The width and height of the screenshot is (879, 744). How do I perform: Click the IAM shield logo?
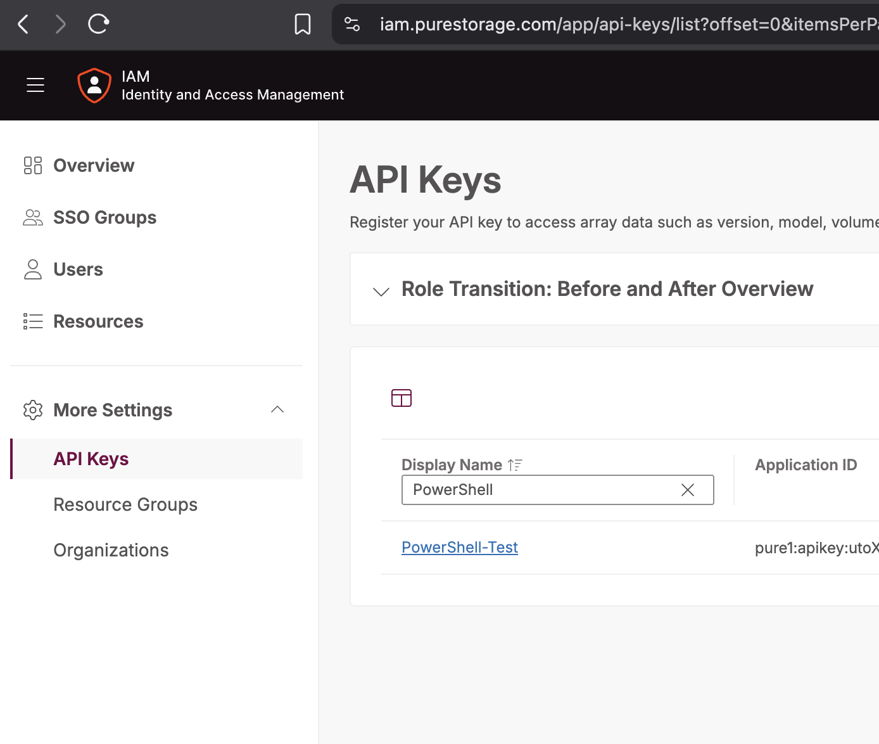coord(94,85)
